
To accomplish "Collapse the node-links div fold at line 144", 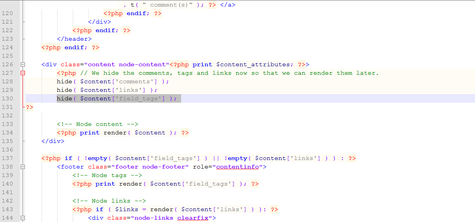I will (x=23, y=218).
